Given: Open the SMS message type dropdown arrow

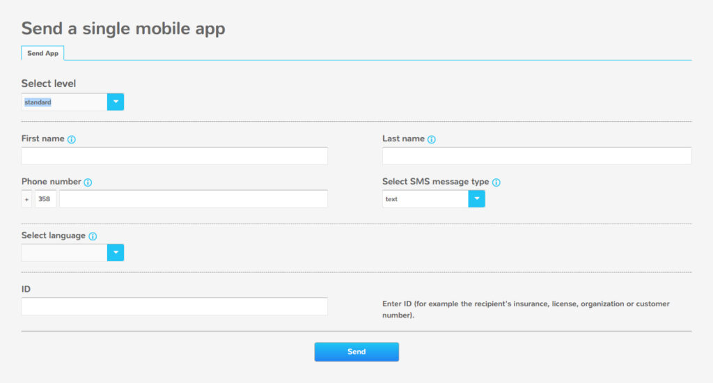Looking at the screenshot, I should tap(476, 198).
